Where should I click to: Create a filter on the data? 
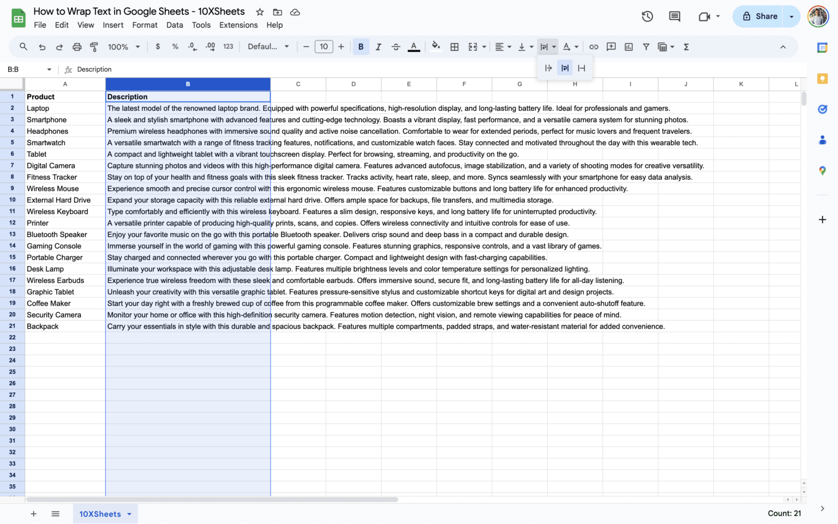click(x=646, y=46)
